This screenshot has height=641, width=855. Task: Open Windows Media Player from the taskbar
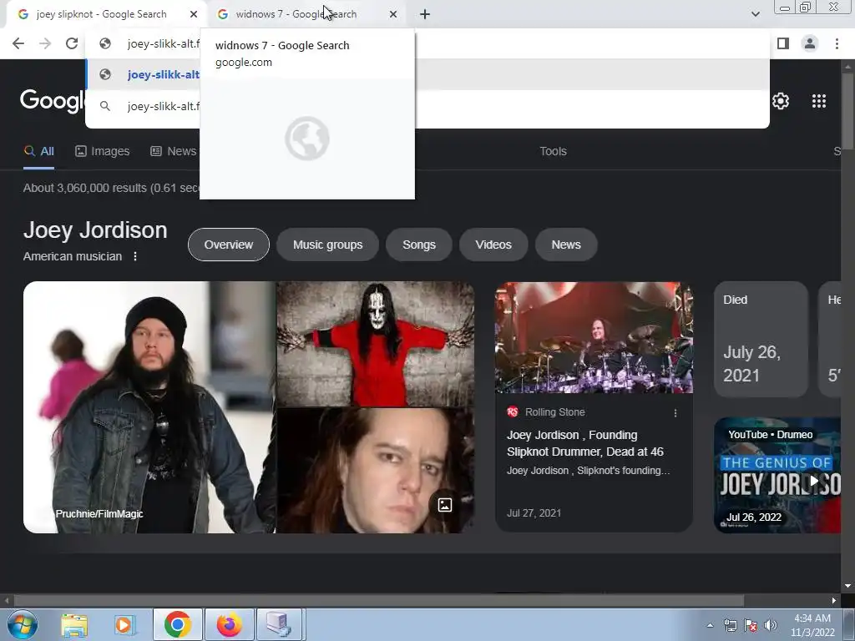tap(124, 624)
